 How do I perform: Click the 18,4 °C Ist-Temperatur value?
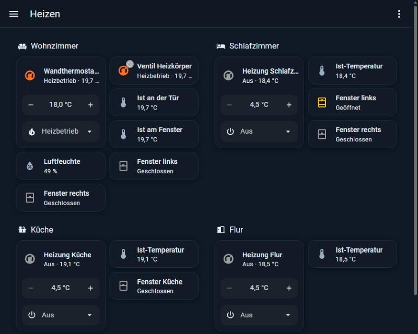pos(345,76)
